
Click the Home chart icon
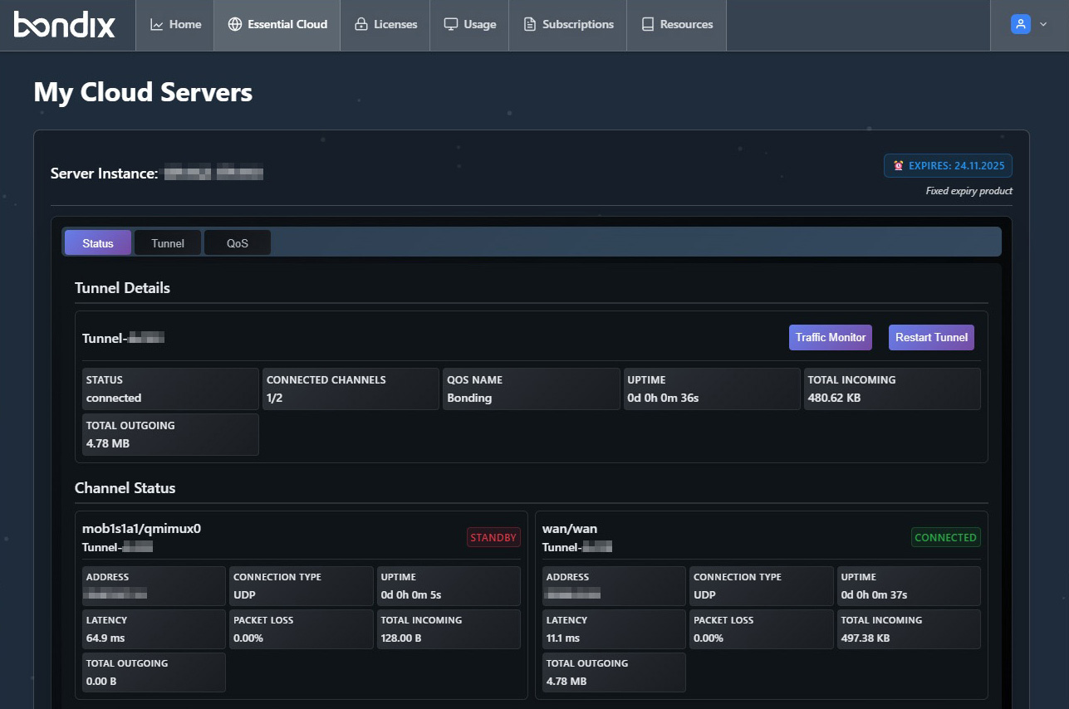pos(156,25)
